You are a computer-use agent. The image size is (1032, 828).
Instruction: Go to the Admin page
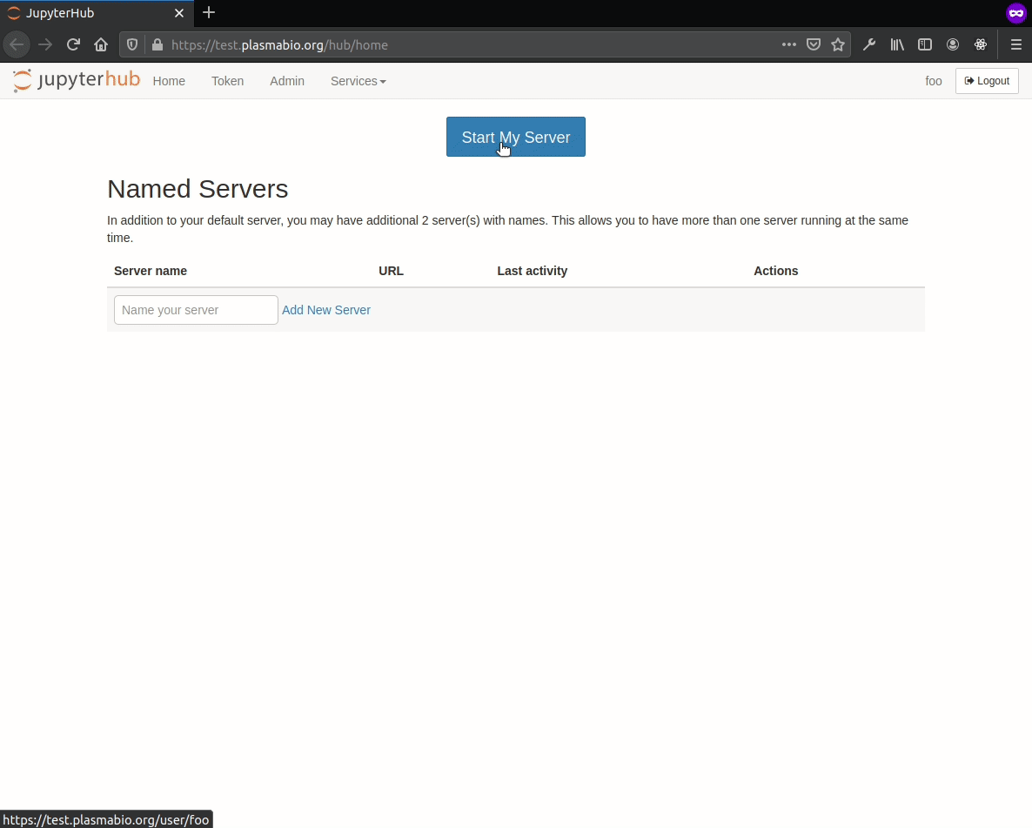point(287,81)
